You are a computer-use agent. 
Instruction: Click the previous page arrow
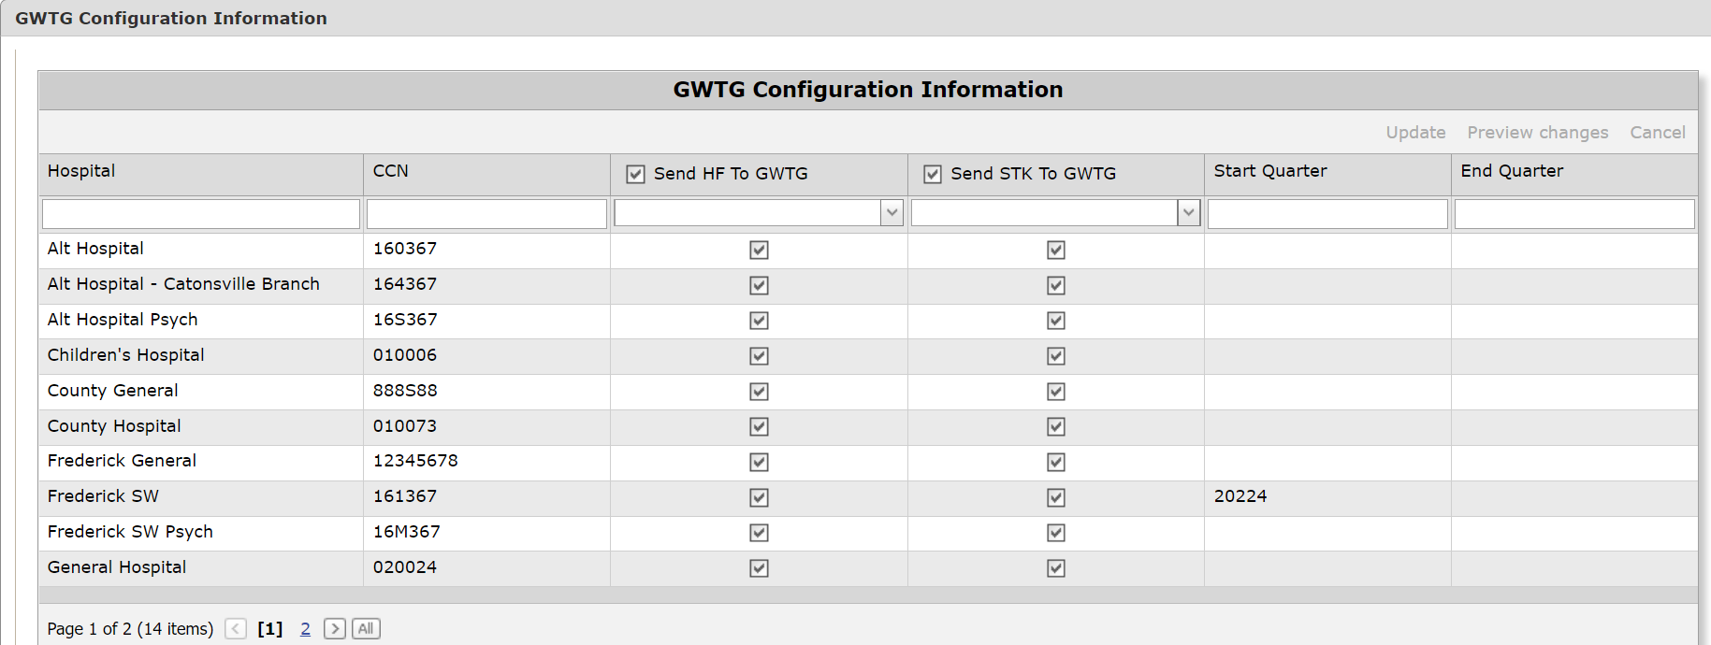coord(236,629)
